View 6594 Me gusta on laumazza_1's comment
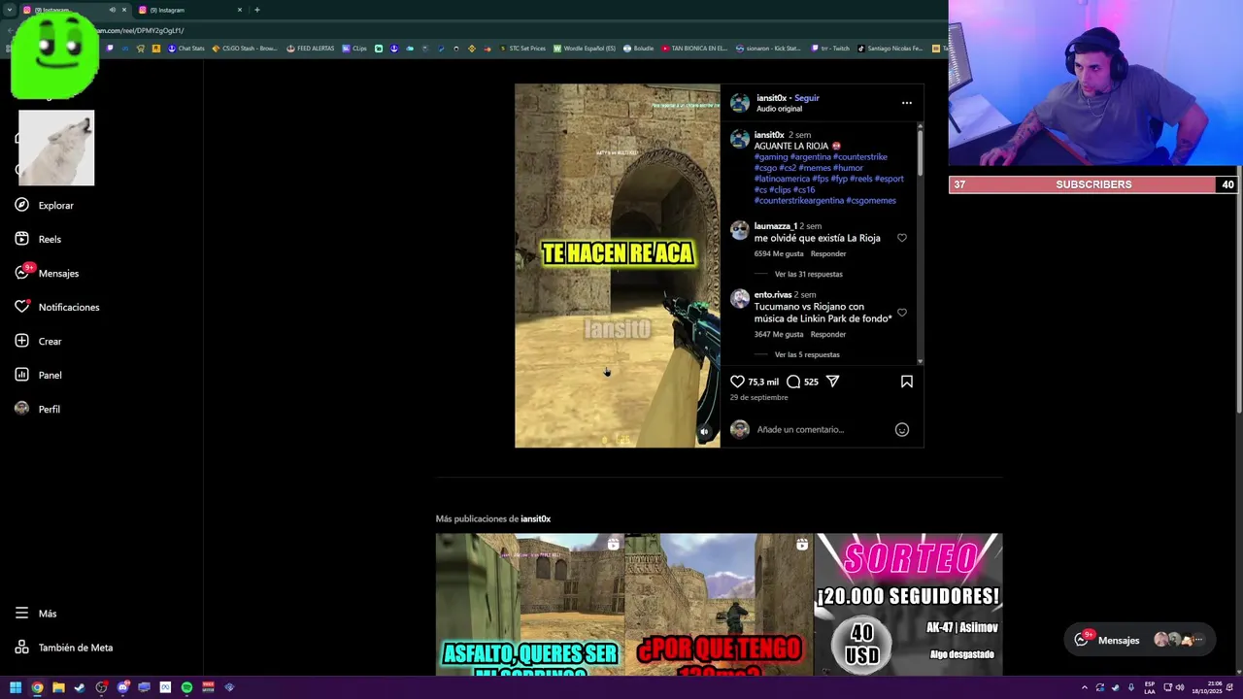This screenshot has height=699, width=1243. (x=779, y=253)
